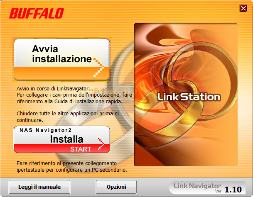Screen dimensions: 253x197
Task: Click the NAS Navigator2 label
Action: click(46, 130)
